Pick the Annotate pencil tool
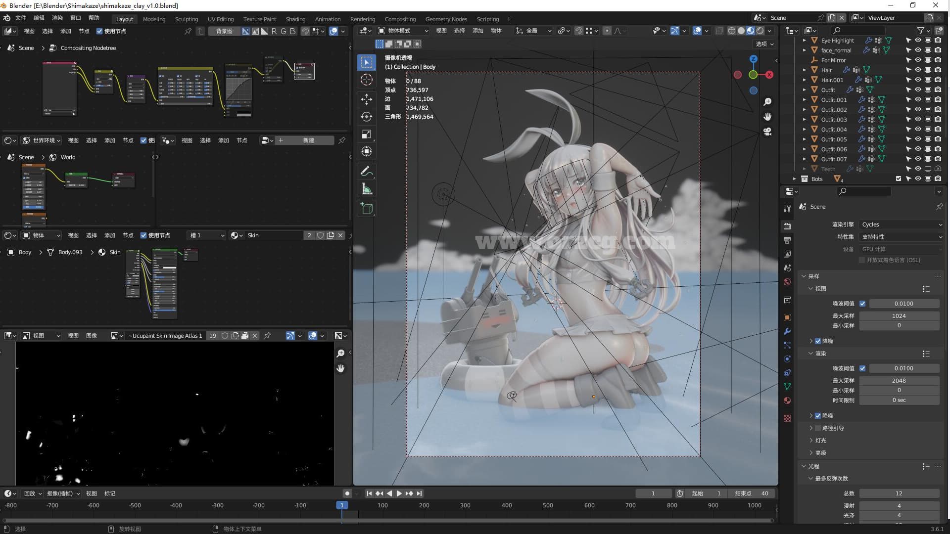This screenshot has width=950, height=534. click(x=367, y=172)
